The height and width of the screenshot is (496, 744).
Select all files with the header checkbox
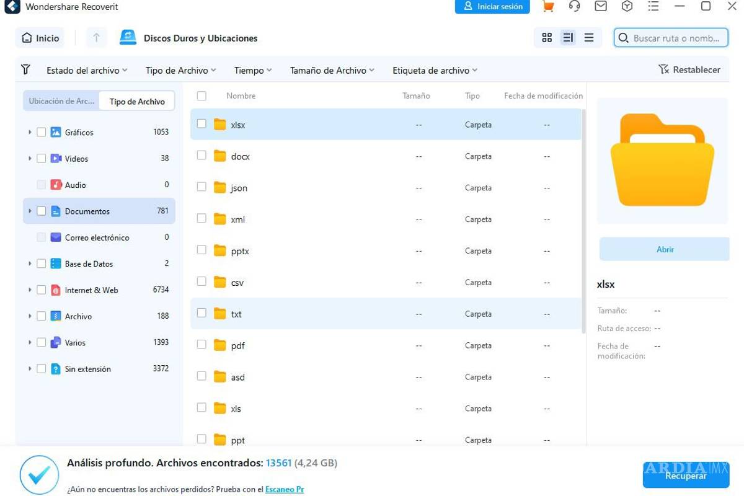click(201, 96)
